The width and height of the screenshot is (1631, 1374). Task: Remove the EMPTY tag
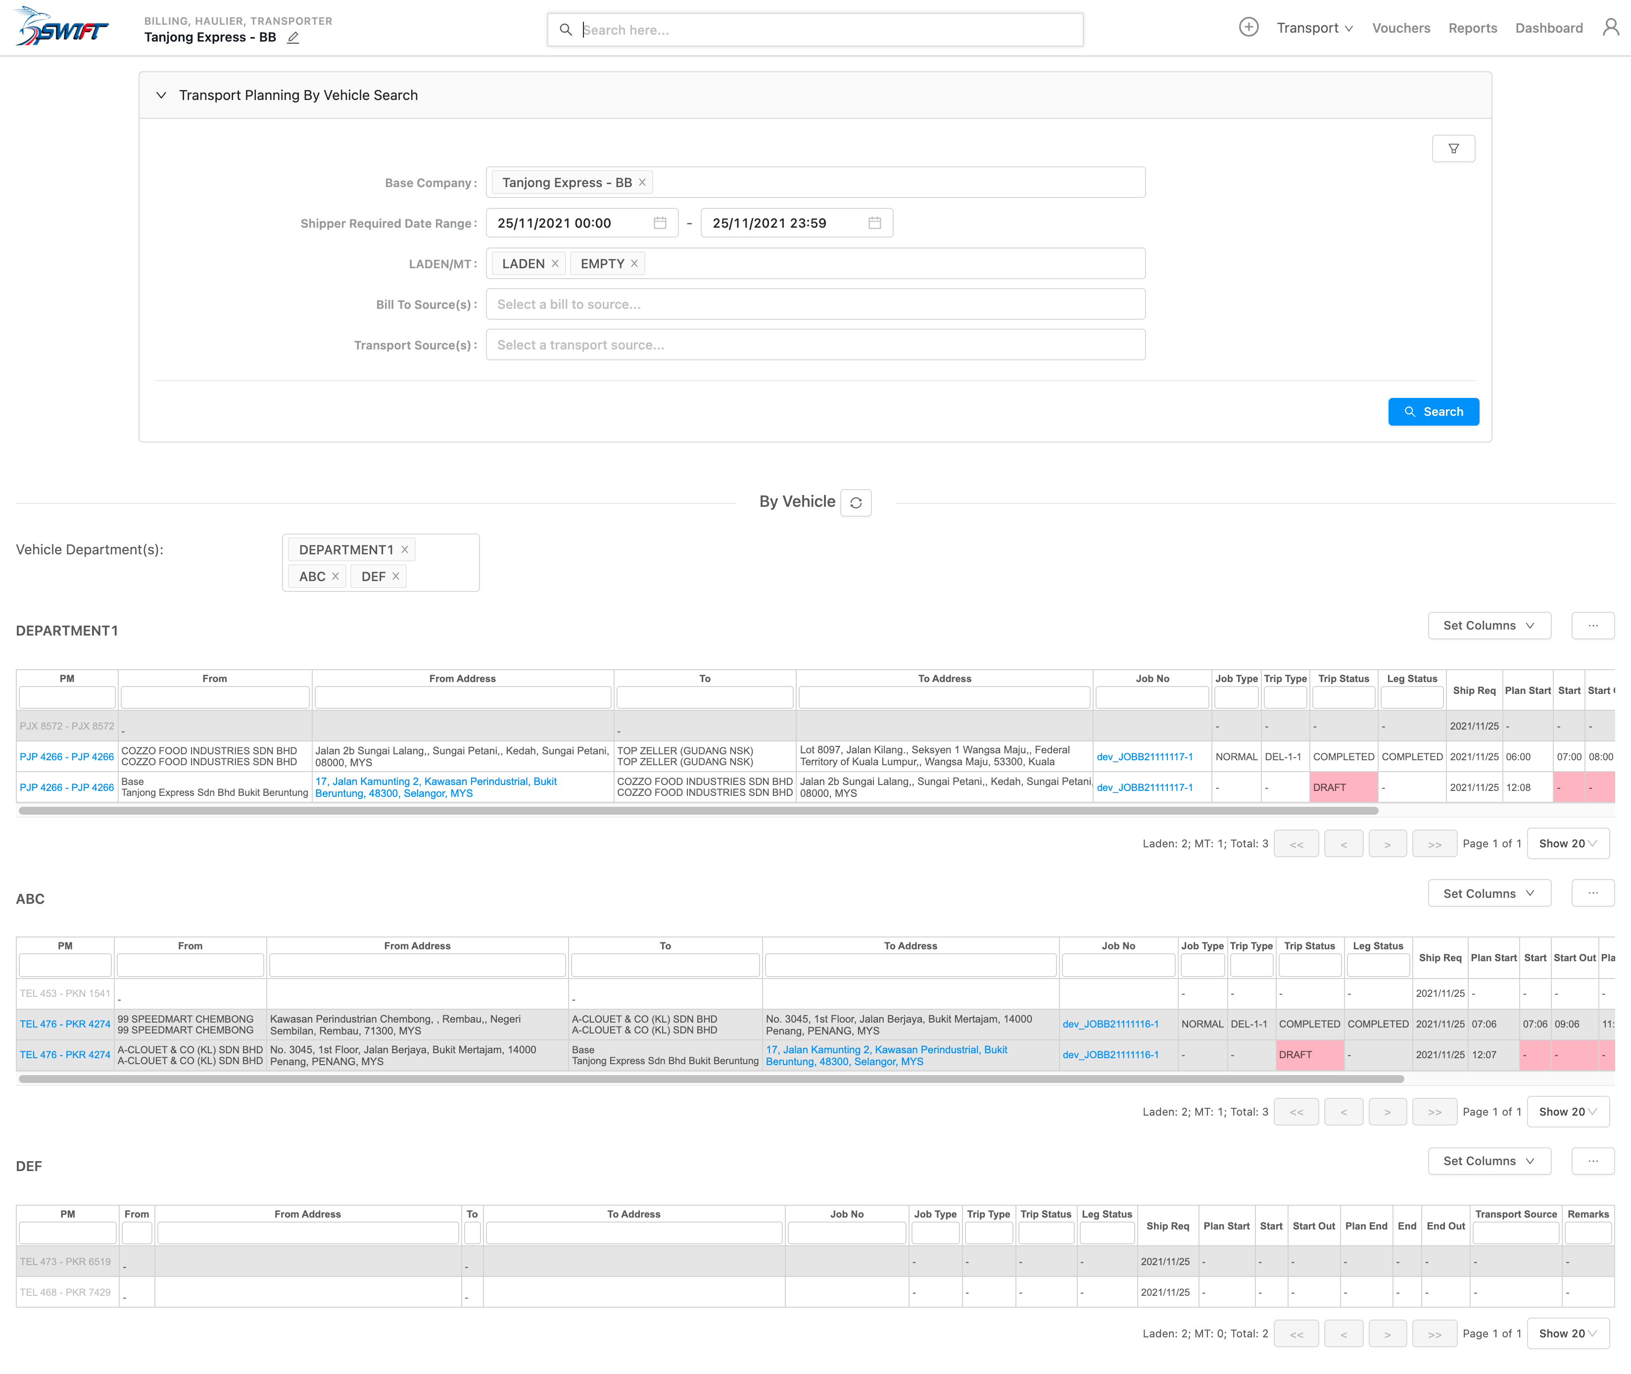point(634,264)
